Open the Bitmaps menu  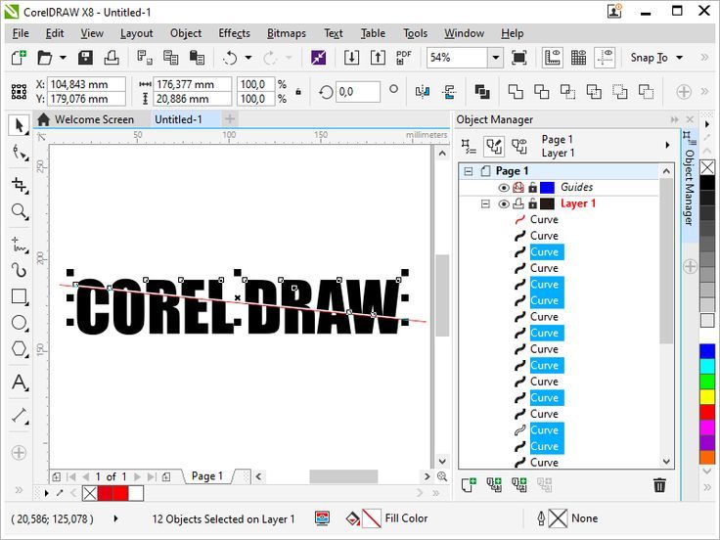(286, 33)
